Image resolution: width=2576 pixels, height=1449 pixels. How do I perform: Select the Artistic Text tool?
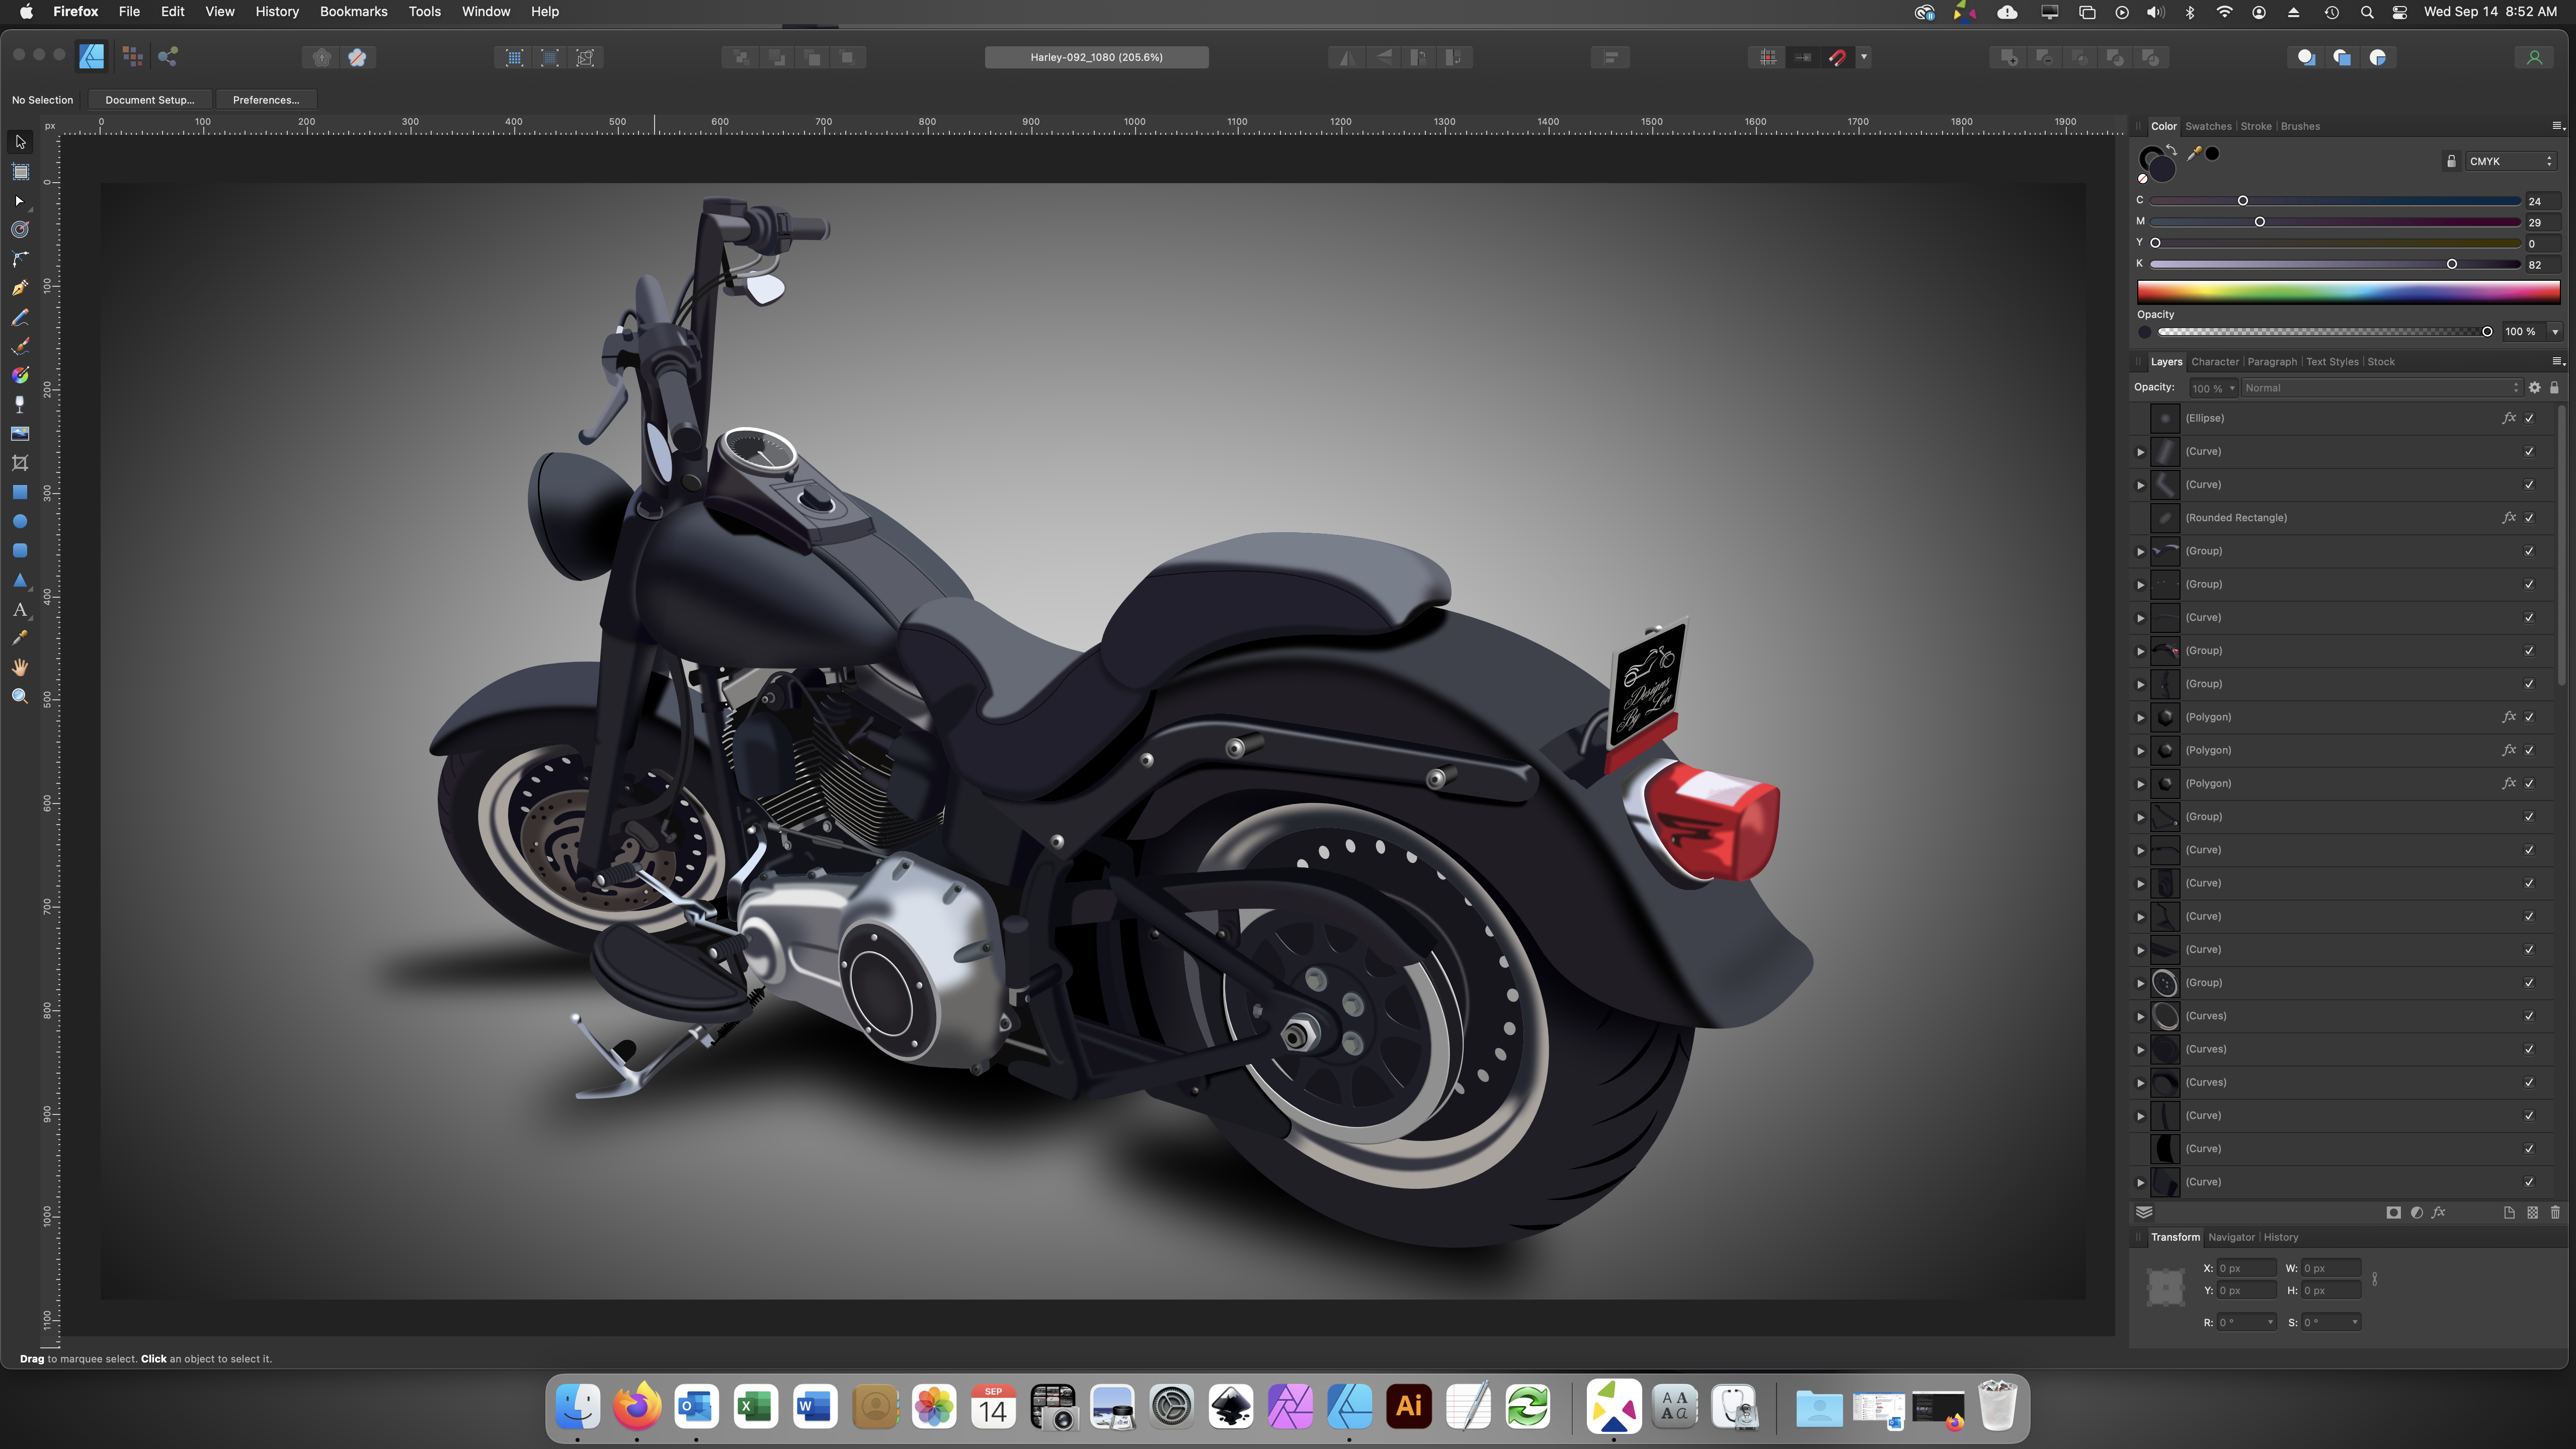point(20,609)
